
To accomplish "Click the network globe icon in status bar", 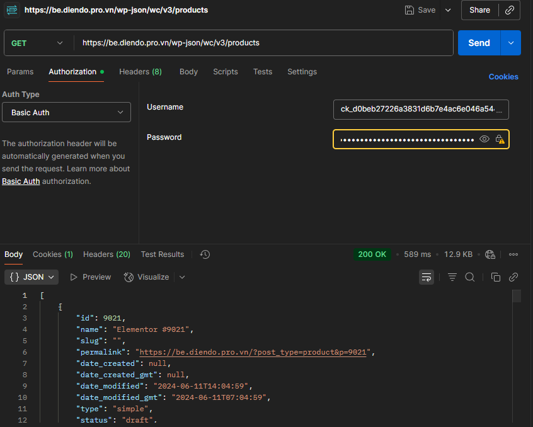I will [x=491, y=254].
